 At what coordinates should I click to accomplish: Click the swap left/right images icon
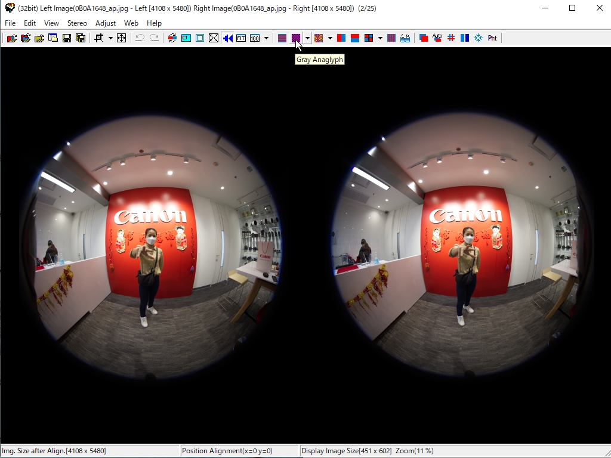pos(172,38)
